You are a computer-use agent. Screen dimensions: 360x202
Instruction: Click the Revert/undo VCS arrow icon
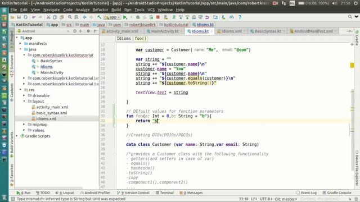pos(207,17)
